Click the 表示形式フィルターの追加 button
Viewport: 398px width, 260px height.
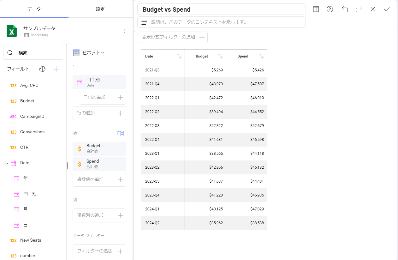[x=173, y=37]
